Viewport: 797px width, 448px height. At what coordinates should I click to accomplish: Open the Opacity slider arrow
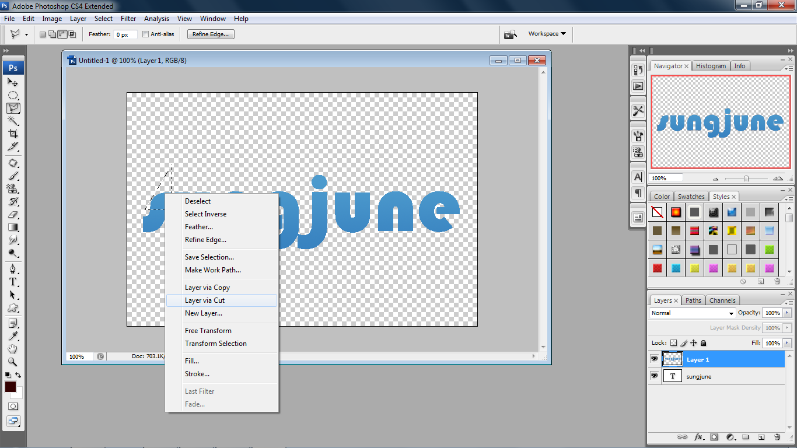coord(786,313)
